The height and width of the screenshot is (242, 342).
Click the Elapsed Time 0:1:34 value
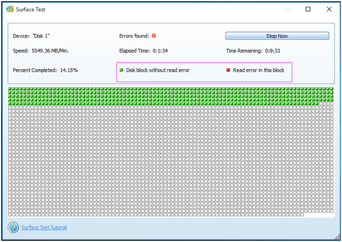tap(160, 51)
